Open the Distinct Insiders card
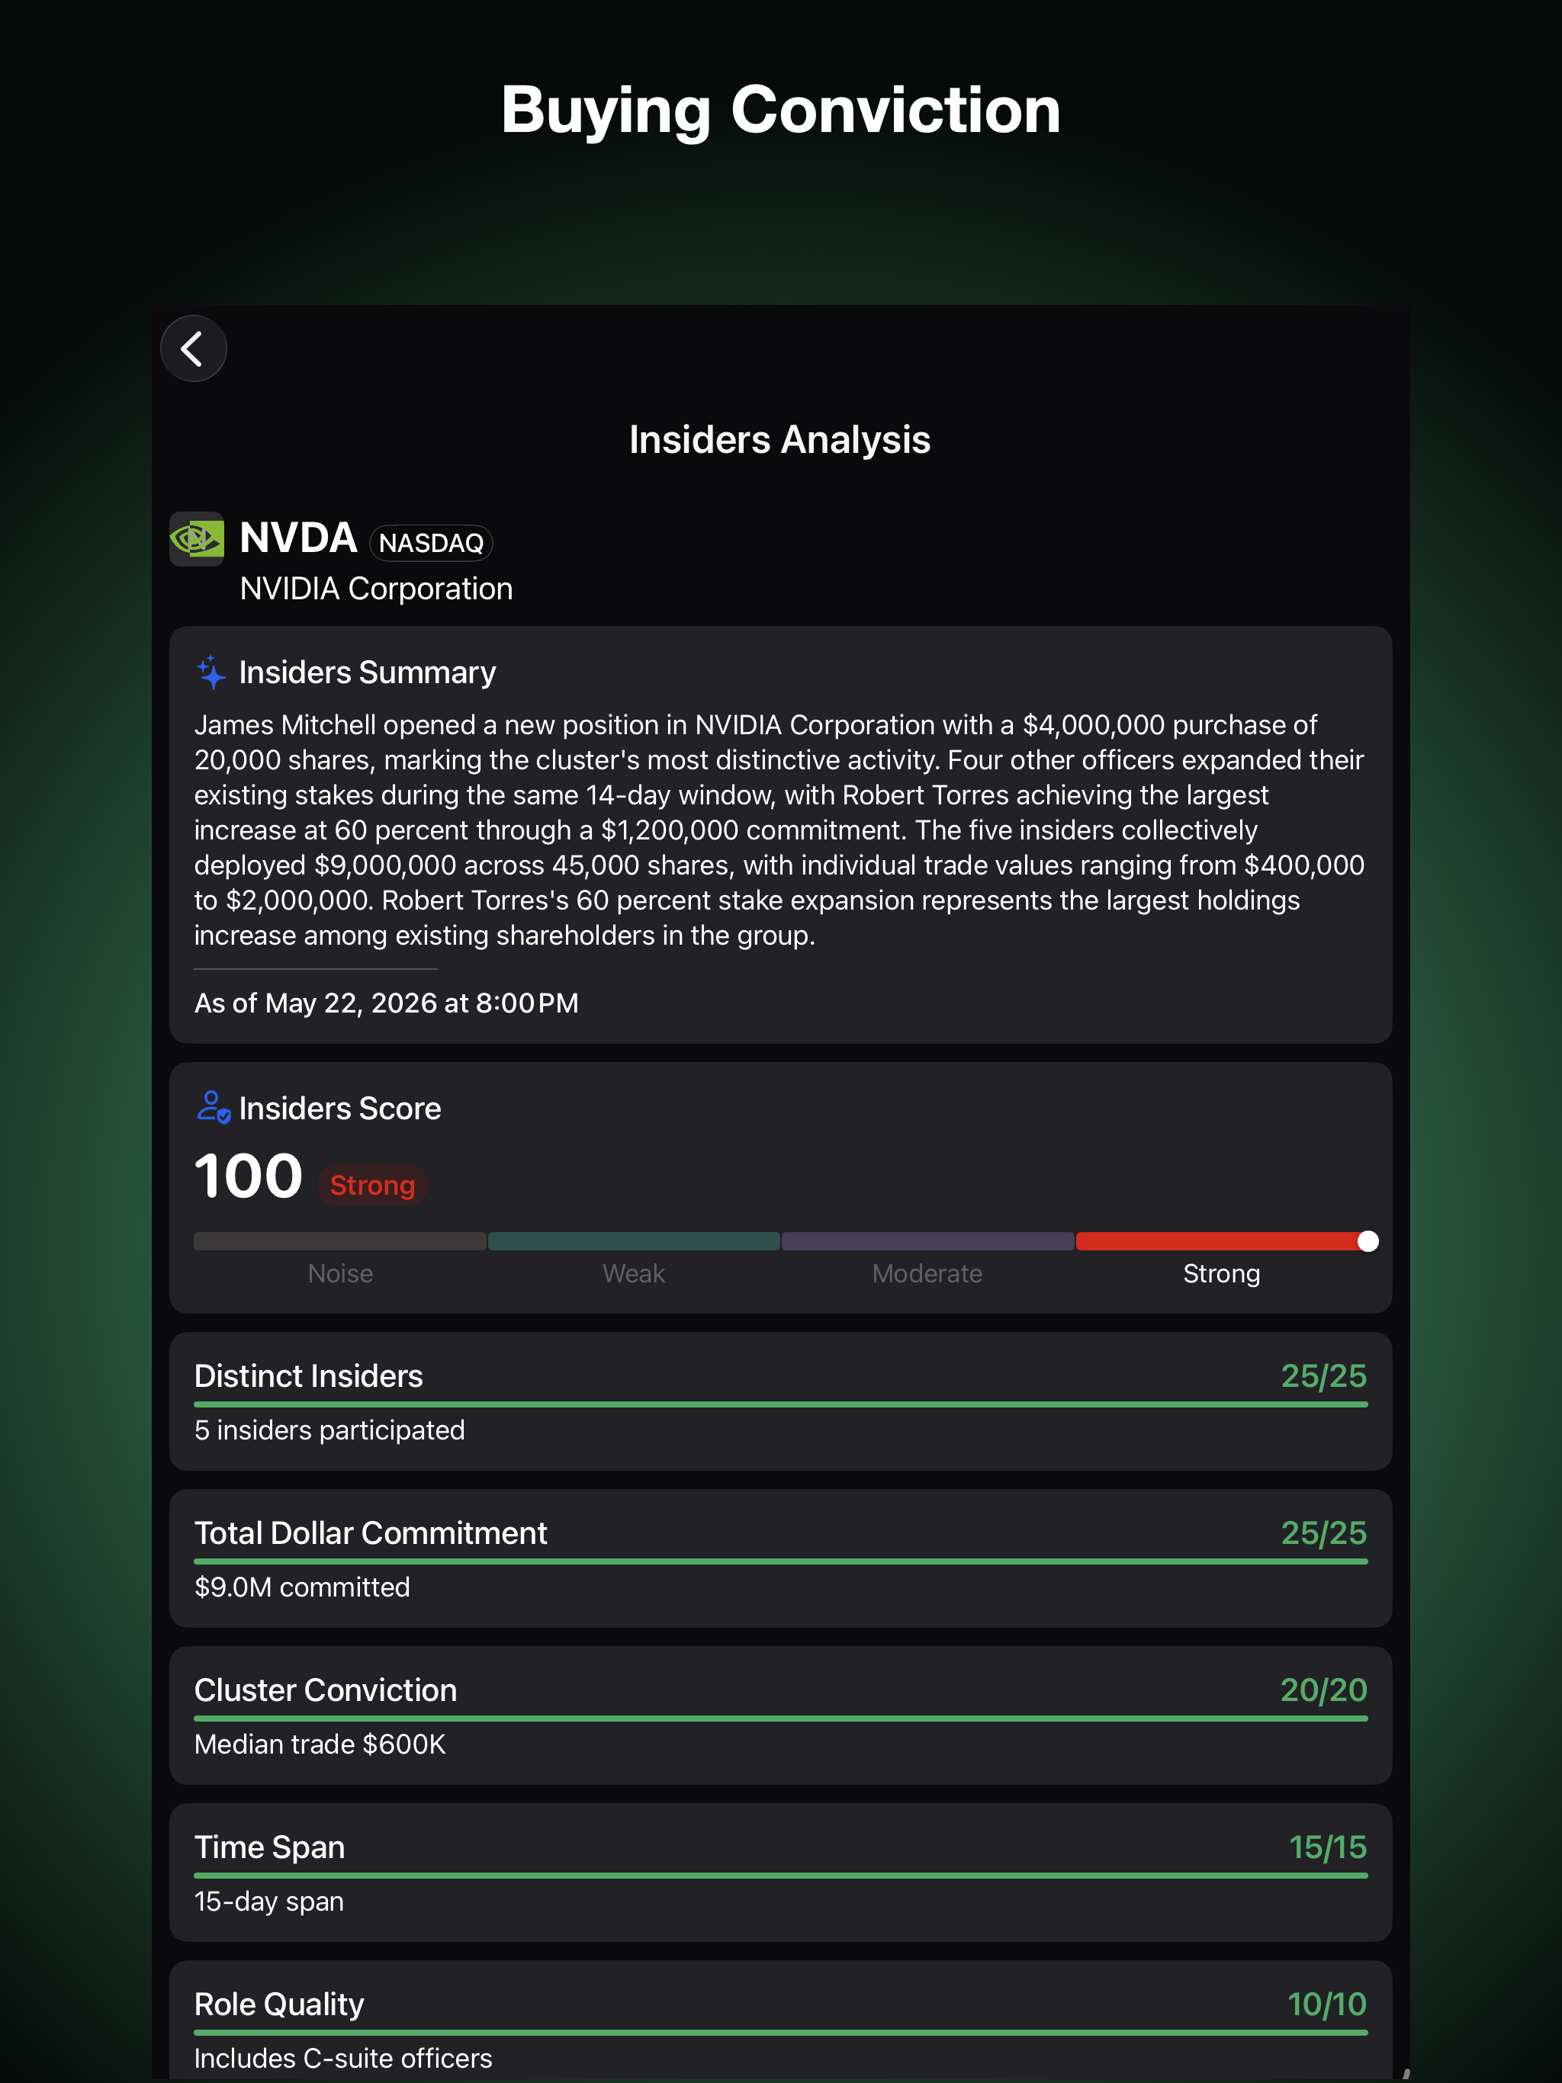1562x2083 pixels. [781, 1401]
